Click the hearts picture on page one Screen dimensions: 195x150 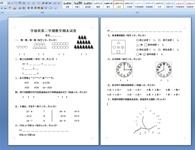click(x=22, y=47)
